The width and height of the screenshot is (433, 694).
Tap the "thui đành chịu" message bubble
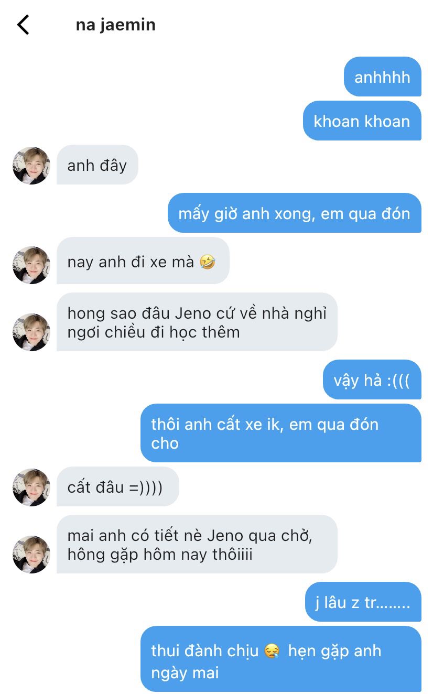click(x=280, y=659)
